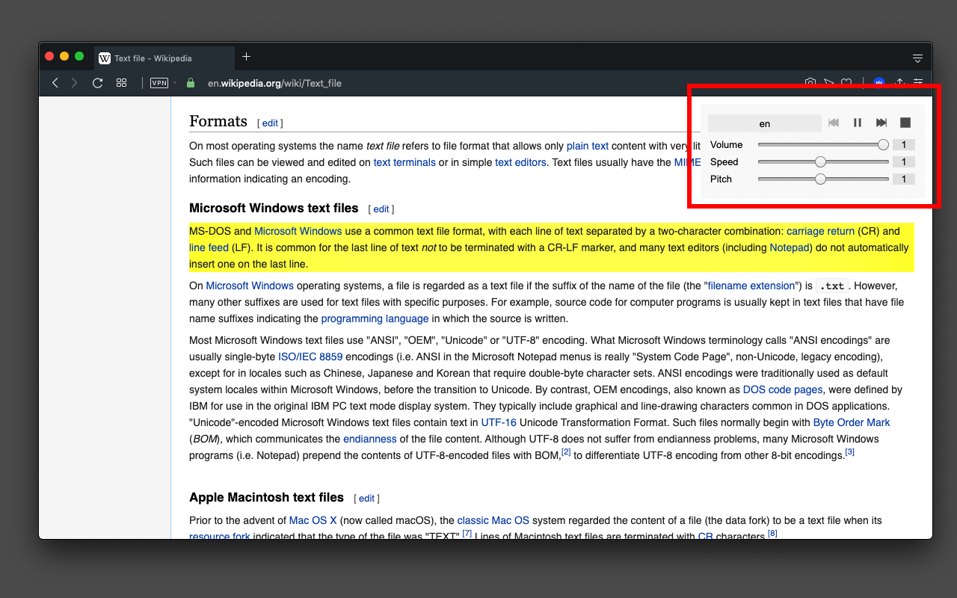Go to previous paragraph in reader

(834, 123)
